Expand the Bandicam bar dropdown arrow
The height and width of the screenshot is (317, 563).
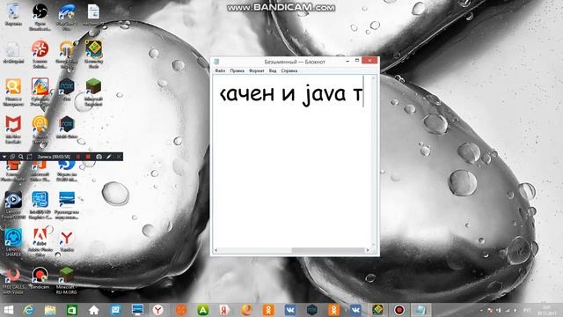tap(4, 157)
